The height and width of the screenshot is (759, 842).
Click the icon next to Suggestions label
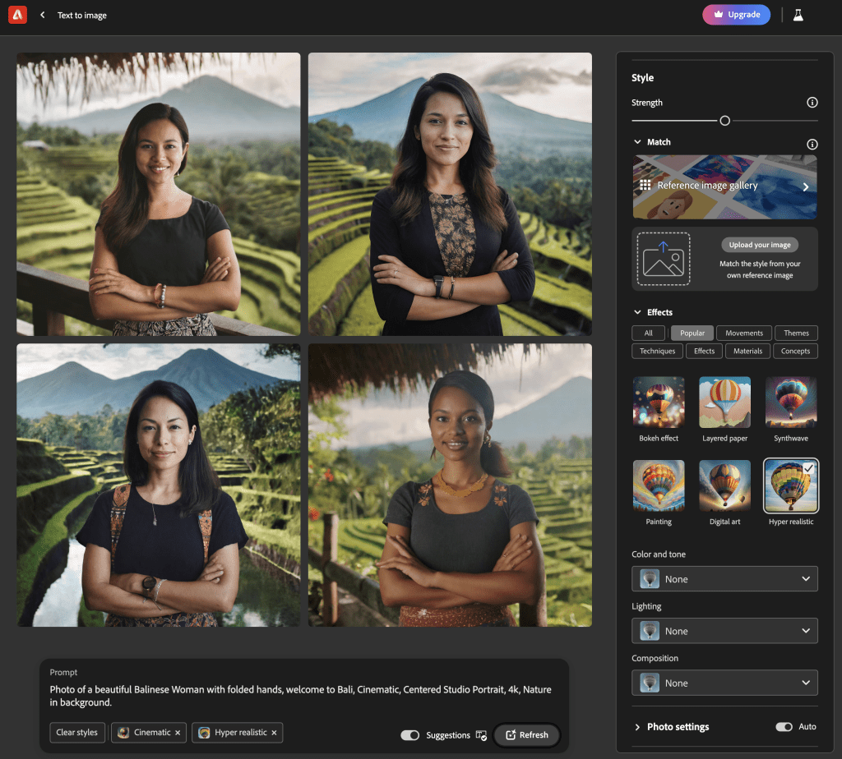coord(481,735)
